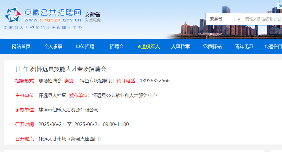This screenshot has width=282, height=152.
Task: Open the 单位招聘 navigation item
Action: pos(85,46)
